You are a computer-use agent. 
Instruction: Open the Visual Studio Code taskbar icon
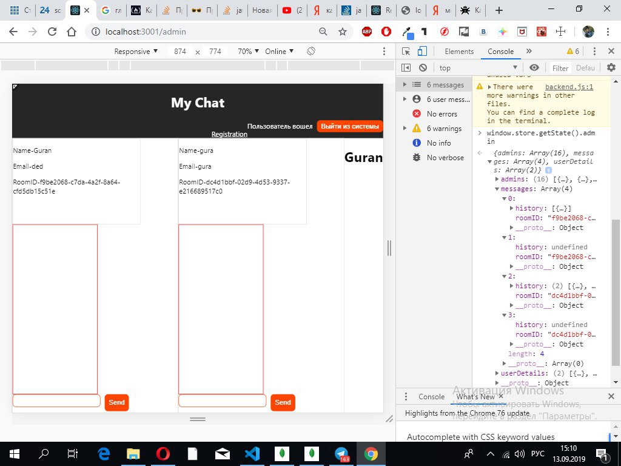click(x=252, y=453)
